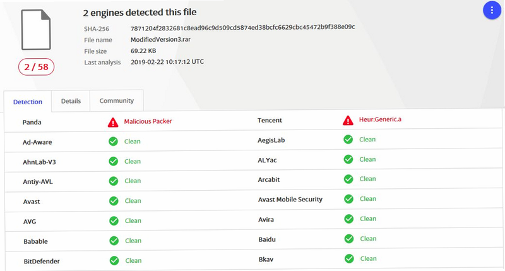Click the green check icon for BitDefender

point(114,261)
